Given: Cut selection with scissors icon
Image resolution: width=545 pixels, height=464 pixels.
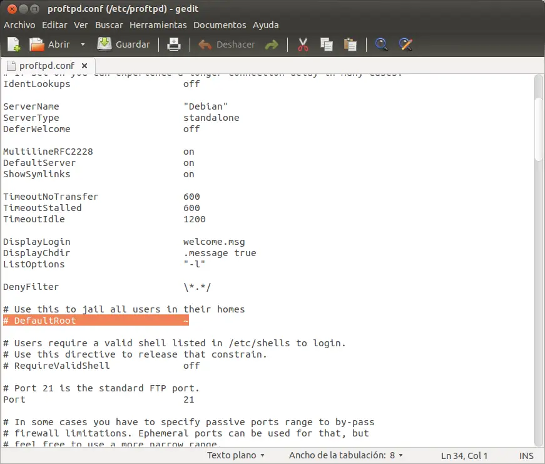Looking at the screenshot, I should 303,44.
